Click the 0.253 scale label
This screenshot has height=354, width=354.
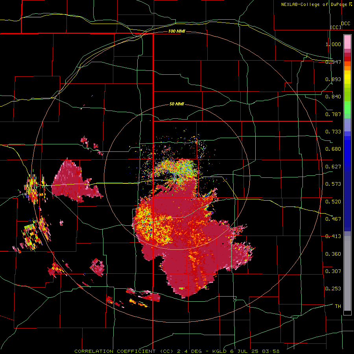click(333, 289)
